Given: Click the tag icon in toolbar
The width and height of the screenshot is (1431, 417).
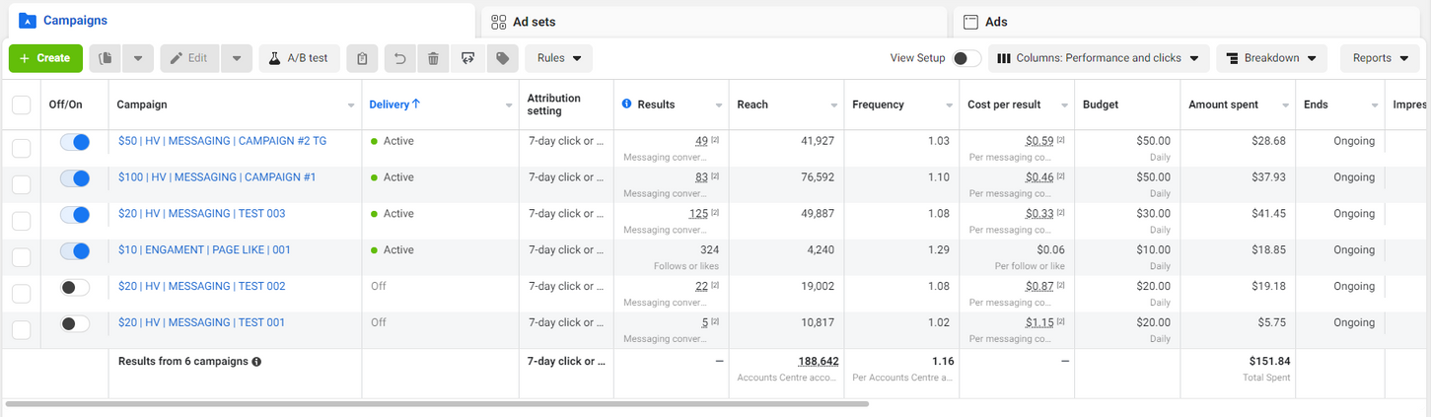Looking at the screenshot, I should (502, 58).
